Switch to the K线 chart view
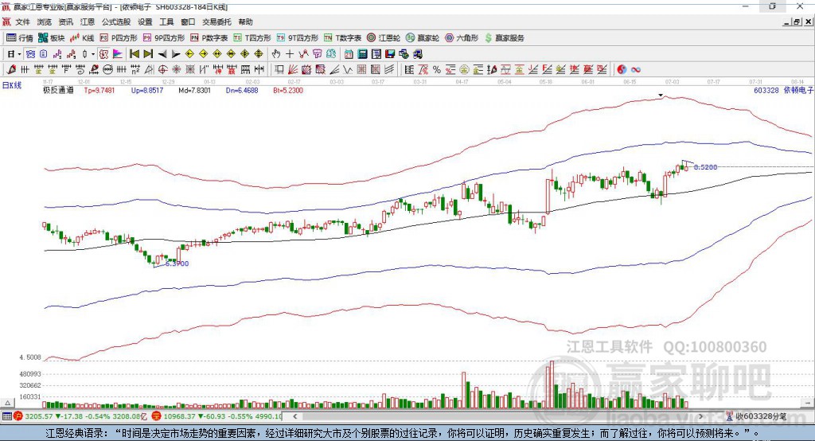815x441 pixels. (x=82, y=38)
